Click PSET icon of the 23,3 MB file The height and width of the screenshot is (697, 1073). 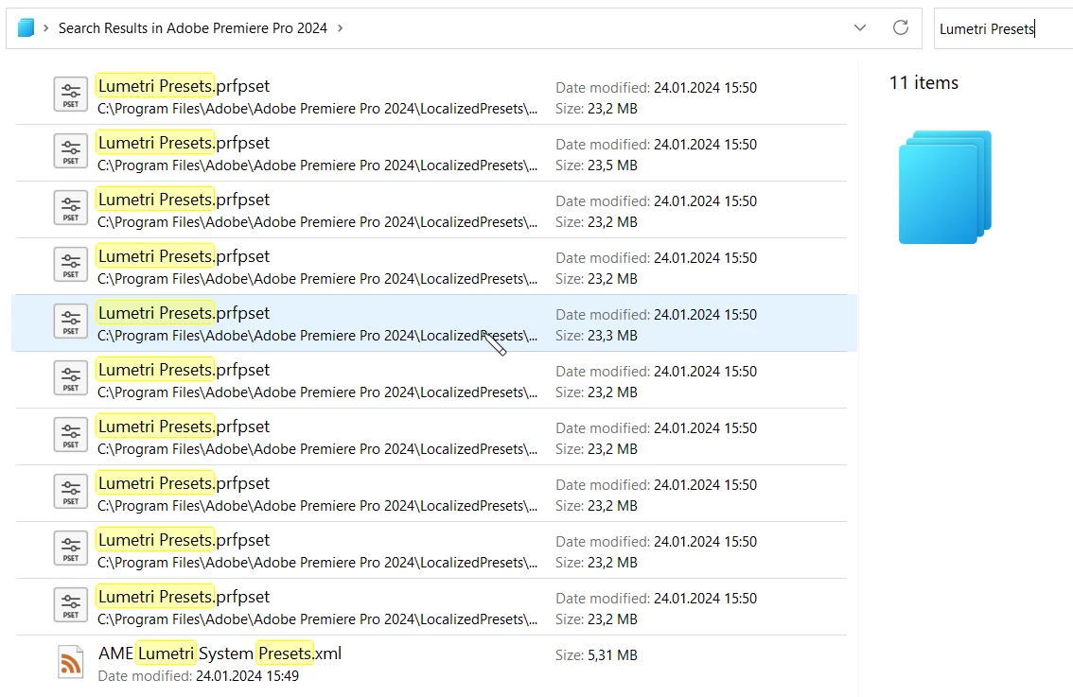click(x=70, y=322)
